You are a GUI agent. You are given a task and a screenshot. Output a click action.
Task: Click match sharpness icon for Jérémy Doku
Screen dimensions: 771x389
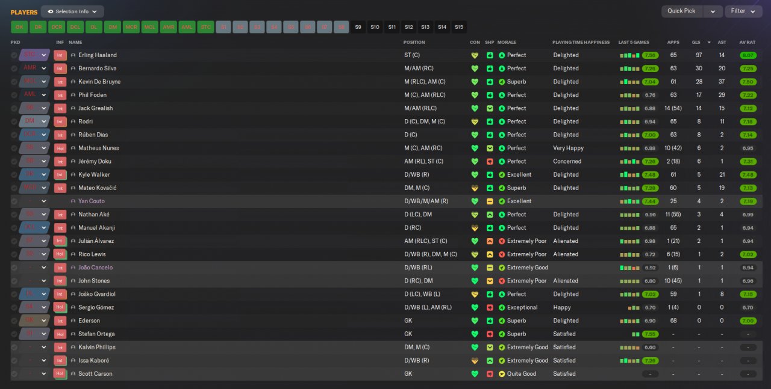coord(490,161)
